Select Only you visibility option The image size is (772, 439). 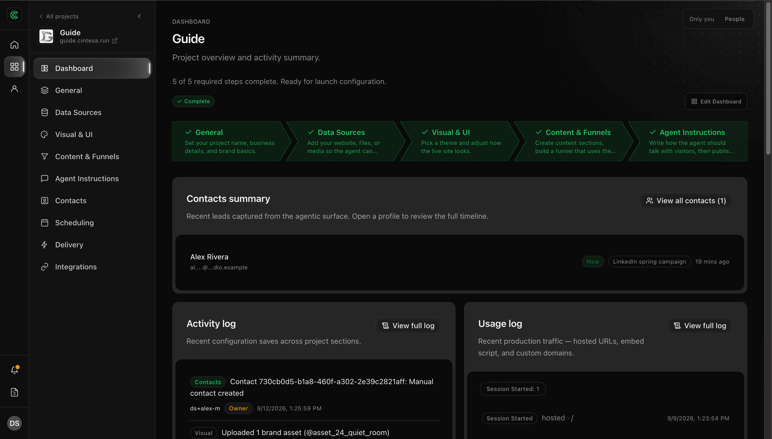coord(702,19)
